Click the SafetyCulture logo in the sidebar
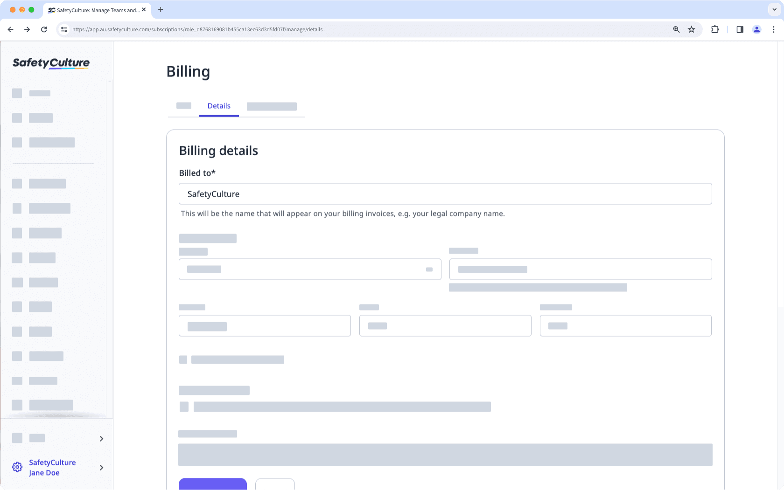 coord(50,63)
